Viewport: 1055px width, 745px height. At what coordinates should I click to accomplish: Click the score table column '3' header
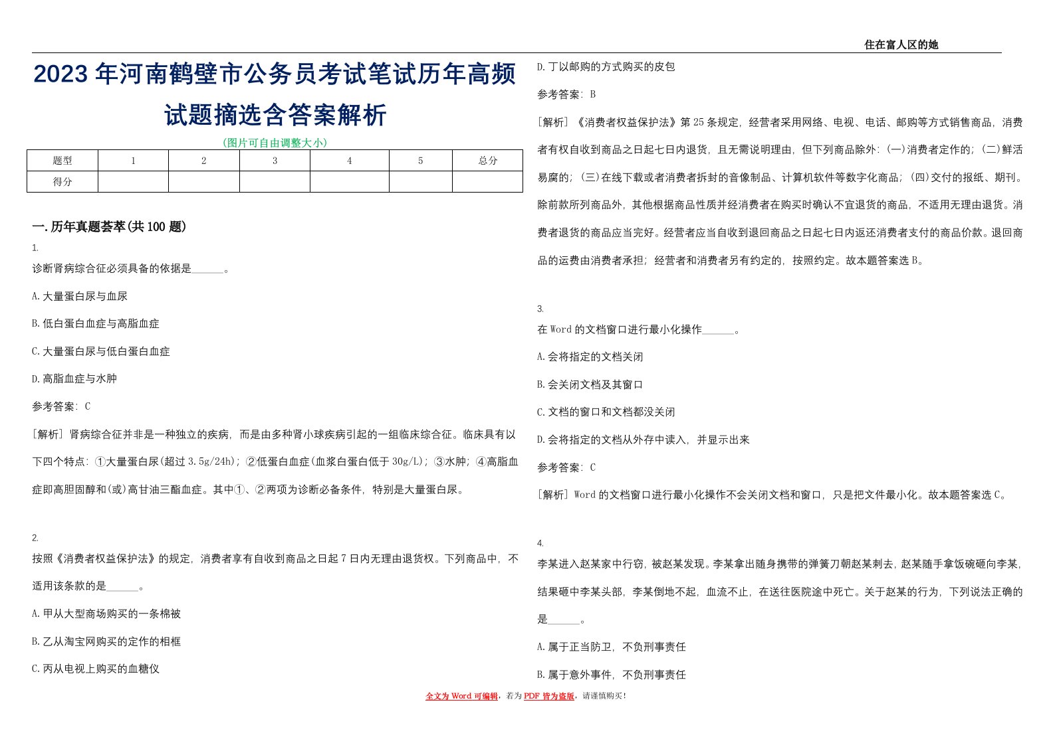[275, 161]
